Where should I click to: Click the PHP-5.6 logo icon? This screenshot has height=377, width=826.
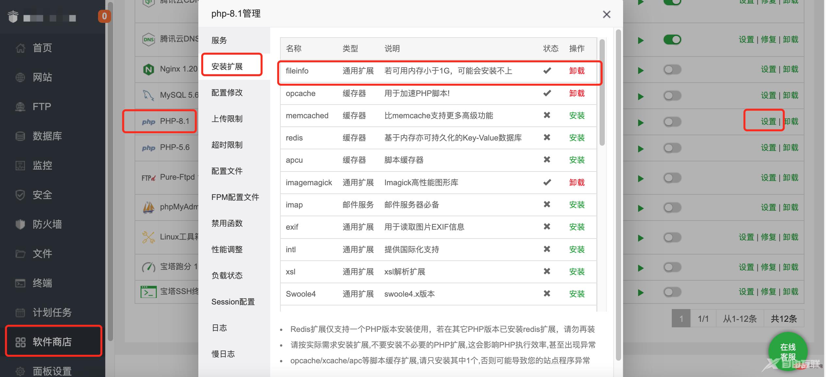click(149, 148)
